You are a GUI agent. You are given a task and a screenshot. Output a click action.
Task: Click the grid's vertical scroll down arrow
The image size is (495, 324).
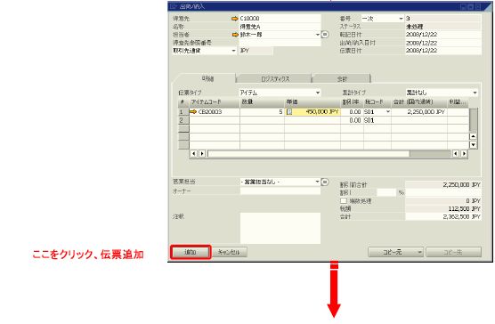(473, 145)
